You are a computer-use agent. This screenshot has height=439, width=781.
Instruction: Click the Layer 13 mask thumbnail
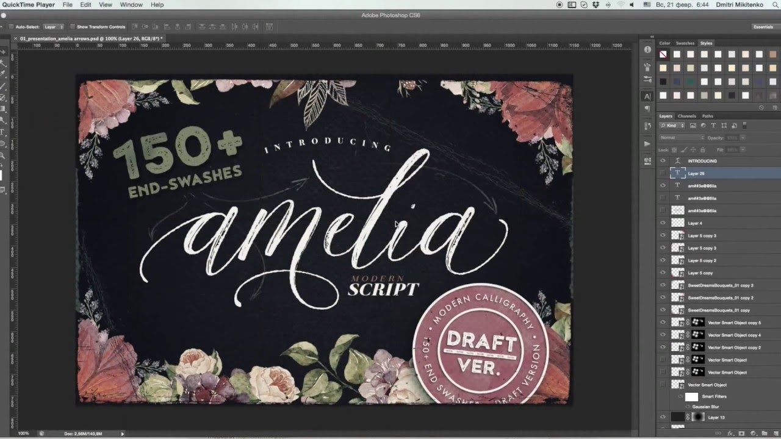tap(698, 417)
